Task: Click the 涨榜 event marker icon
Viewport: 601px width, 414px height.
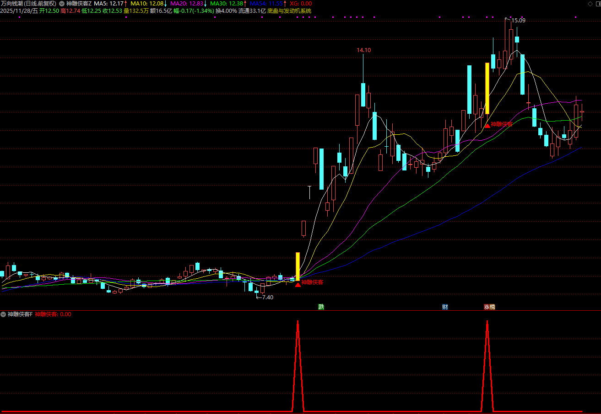Action: click(x=489, y=307)
